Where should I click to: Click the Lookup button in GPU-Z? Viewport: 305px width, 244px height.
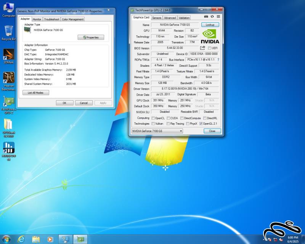pyautogui.click(x=210, y=25)
